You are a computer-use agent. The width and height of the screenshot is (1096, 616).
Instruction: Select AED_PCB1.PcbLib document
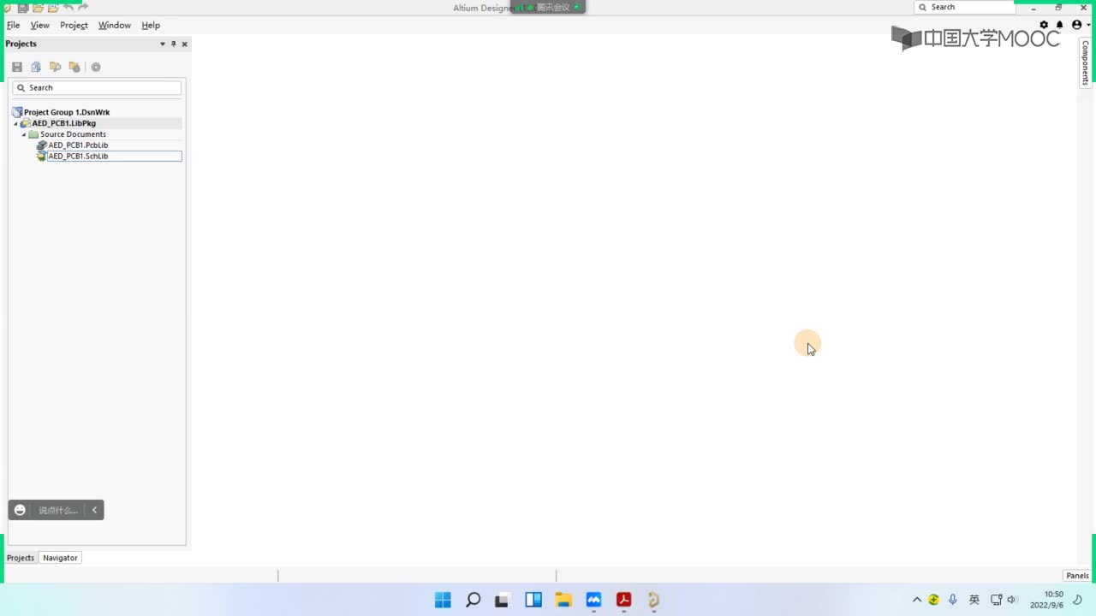point(78,145)
